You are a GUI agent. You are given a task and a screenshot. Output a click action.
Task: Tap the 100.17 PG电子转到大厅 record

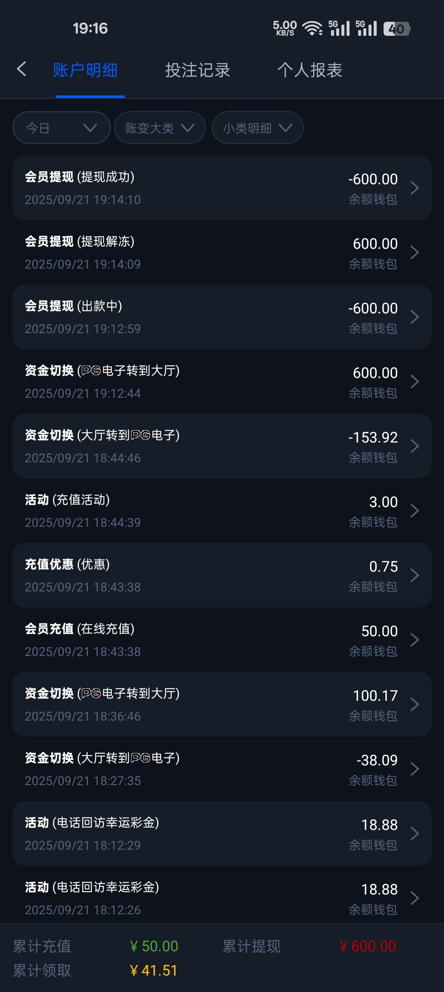222,705
